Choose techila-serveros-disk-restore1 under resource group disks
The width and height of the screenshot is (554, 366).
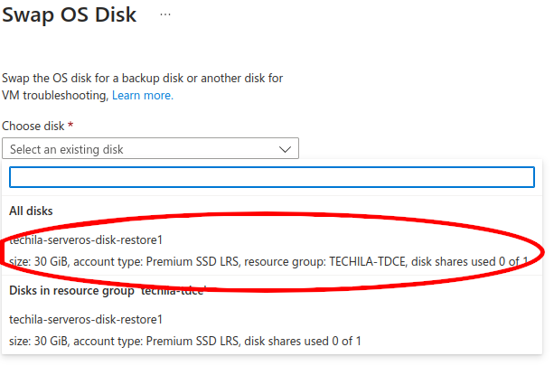pyautogui.click(x=85, y=319)
